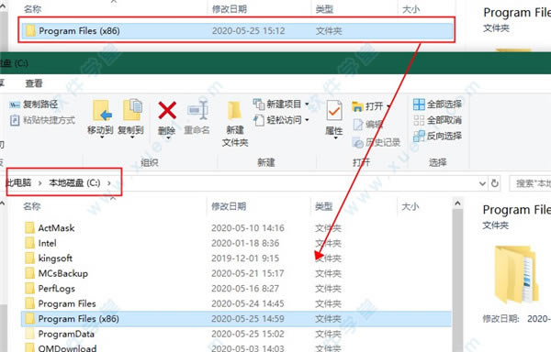Expand the New item (新建项目) dropdown

coord(307,104)
